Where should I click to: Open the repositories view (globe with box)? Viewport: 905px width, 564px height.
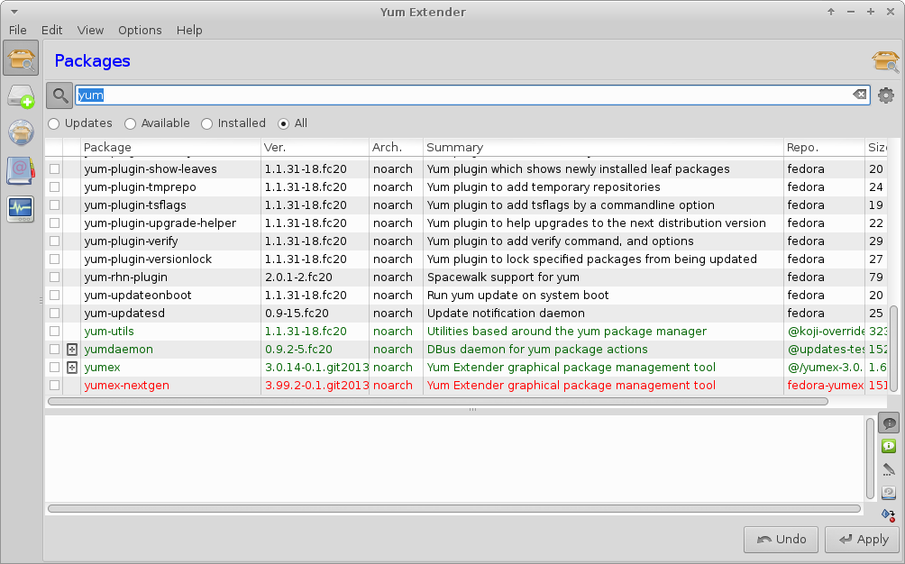(21, 132)
